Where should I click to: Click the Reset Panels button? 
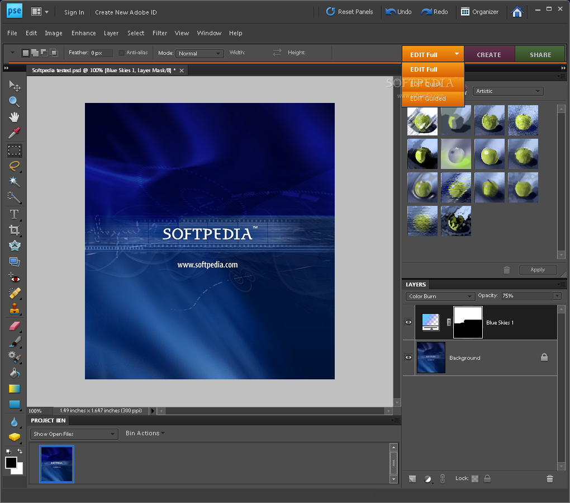349,12
